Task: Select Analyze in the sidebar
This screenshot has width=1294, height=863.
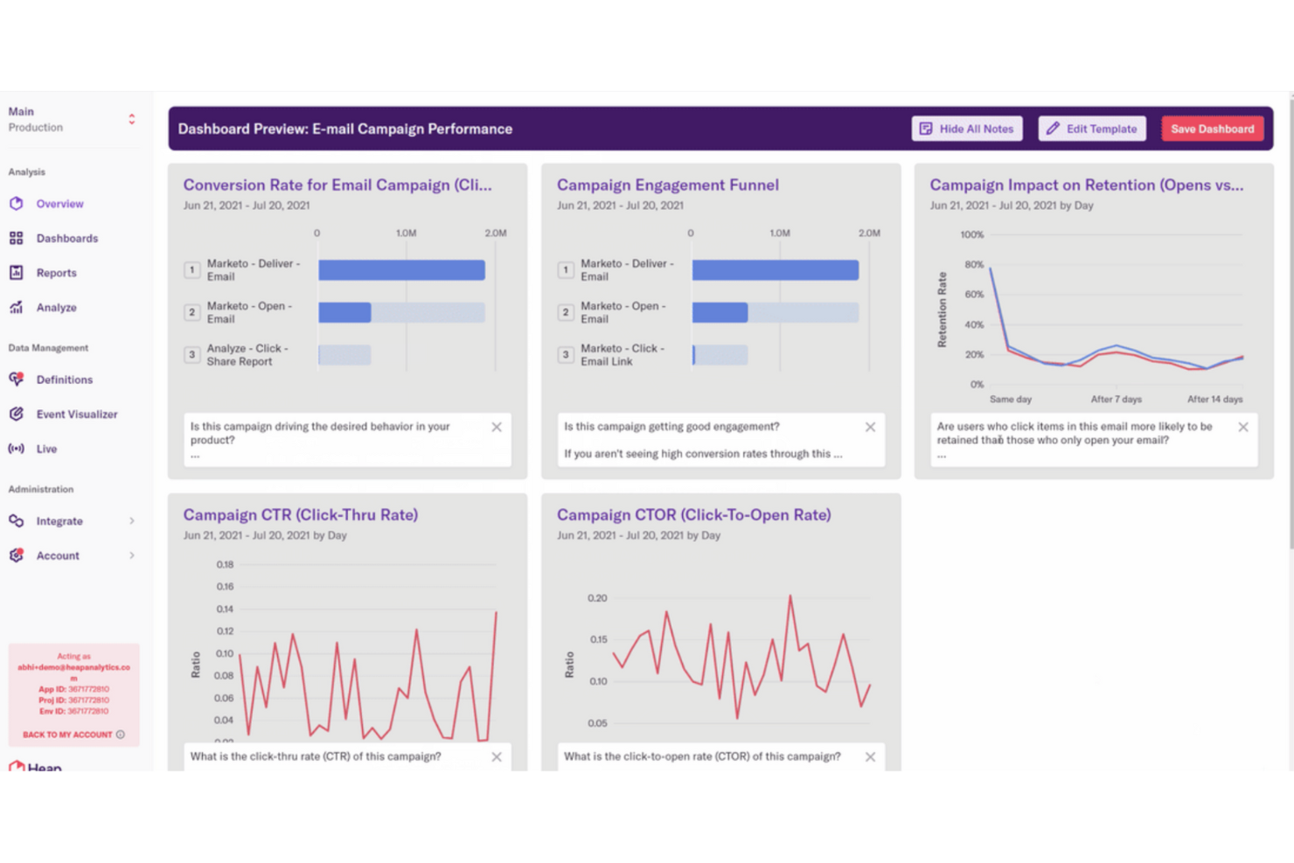Action: 57,308
